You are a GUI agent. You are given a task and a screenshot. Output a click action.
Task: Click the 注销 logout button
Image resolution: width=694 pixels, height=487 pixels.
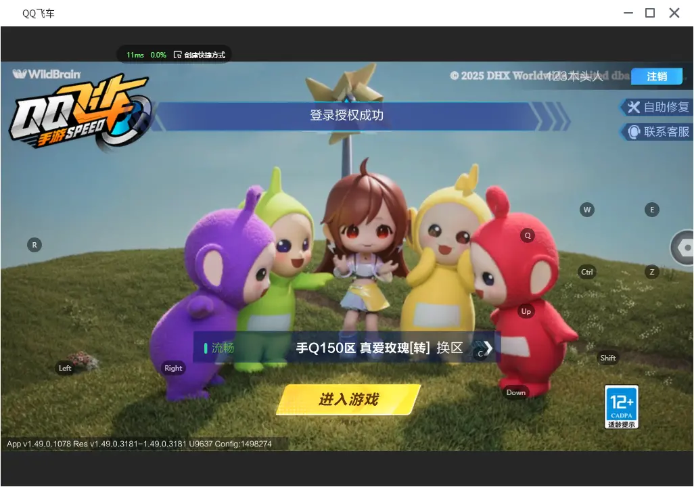tap(657, 76)
